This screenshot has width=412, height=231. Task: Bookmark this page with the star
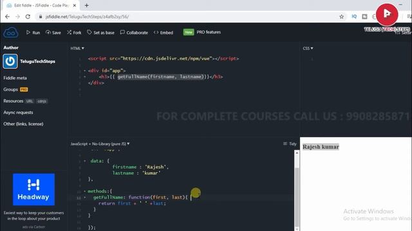(x=342, y=17)
